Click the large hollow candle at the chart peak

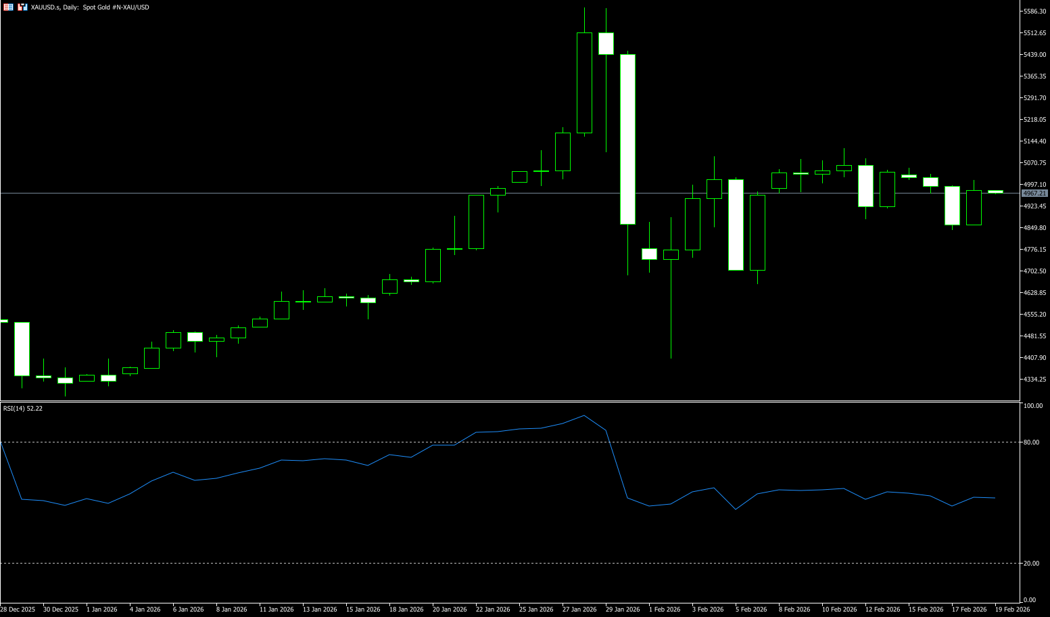click(x=584, y=83)
